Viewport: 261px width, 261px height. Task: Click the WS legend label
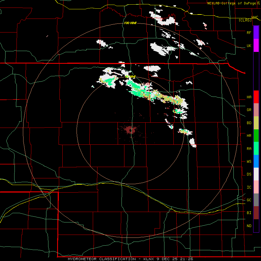click(x=249, y=162)
